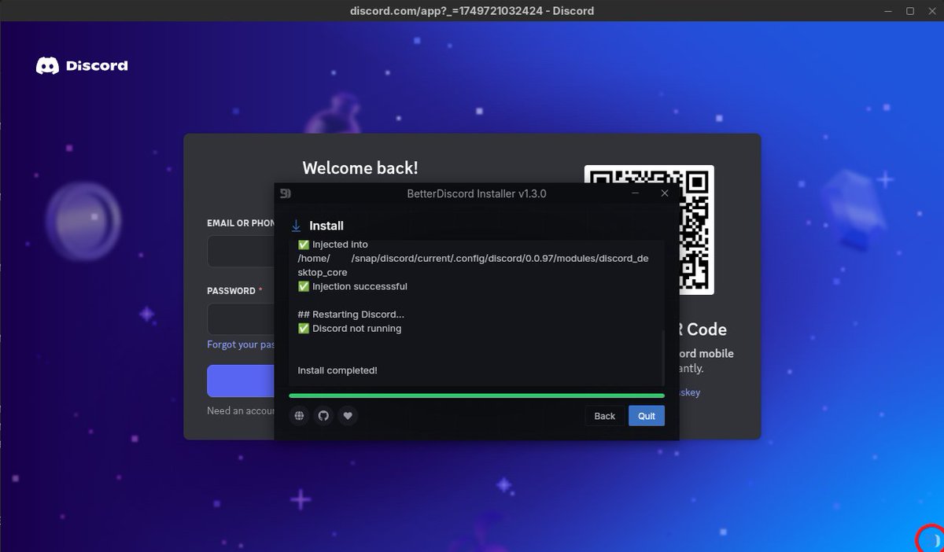This screenshot has height=552, width=944.
Task: Click the 'Install' heading in the installer
Action: click(326, 226)
